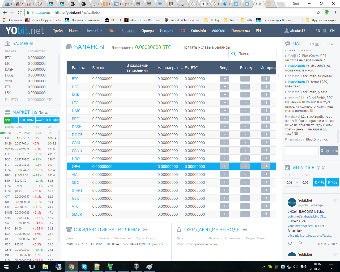Click the help icon next to Игра Dice
The width and height of the screenshot is (340, 272).
click(318, 168)
